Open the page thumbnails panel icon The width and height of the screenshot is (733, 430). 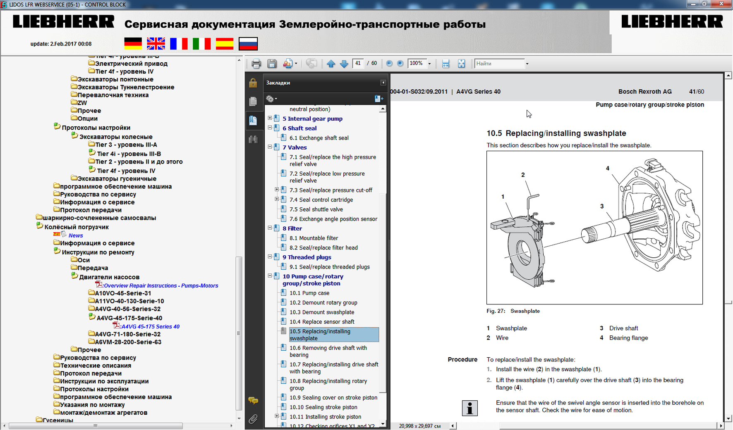(253, 101)
